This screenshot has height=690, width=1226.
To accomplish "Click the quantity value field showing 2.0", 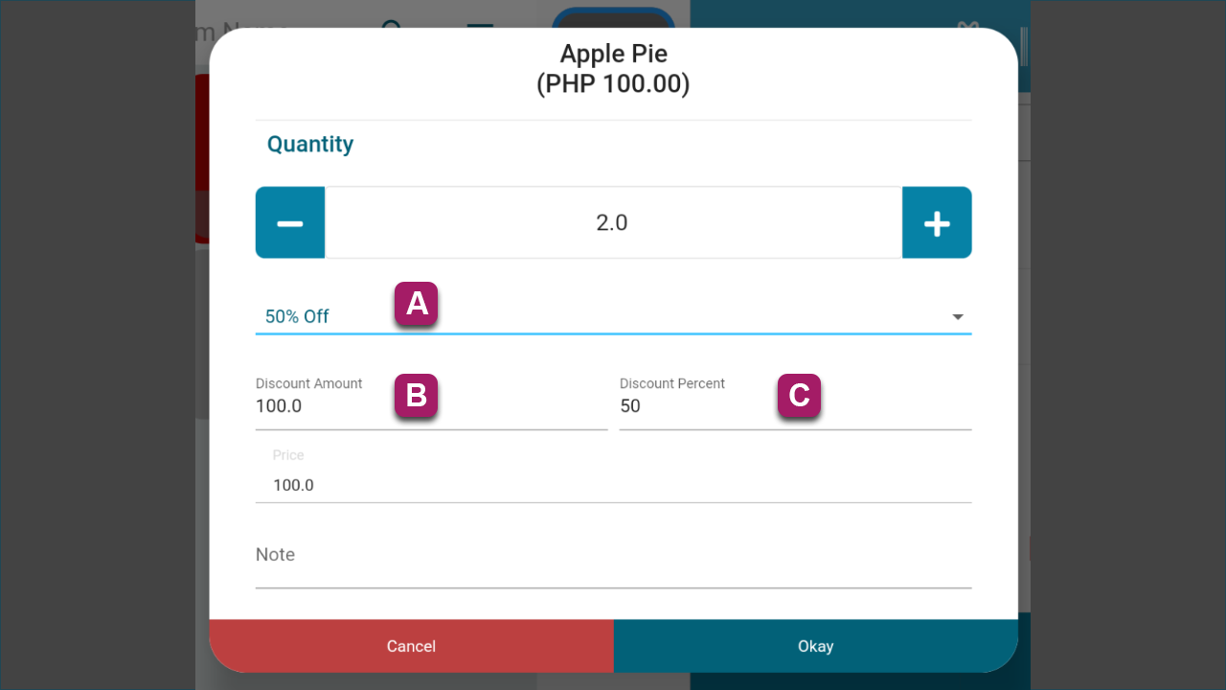I will pos(613,222).
